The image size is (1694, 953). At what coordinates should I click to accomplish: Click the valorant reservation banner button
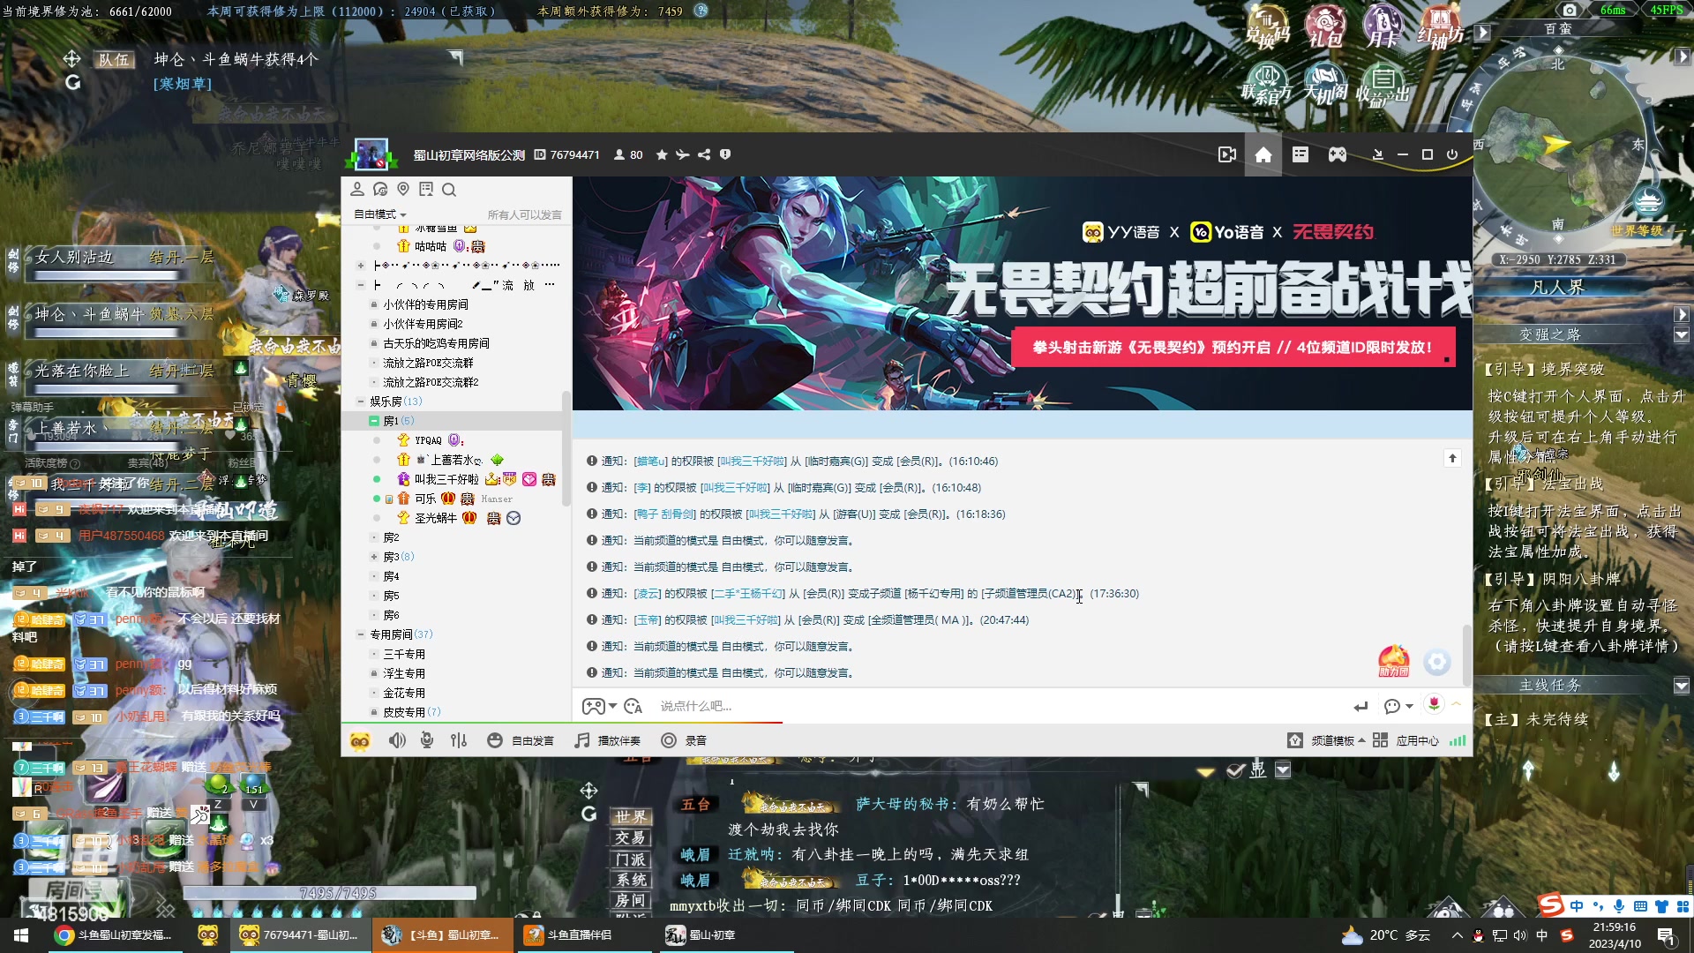point(1233,348)
